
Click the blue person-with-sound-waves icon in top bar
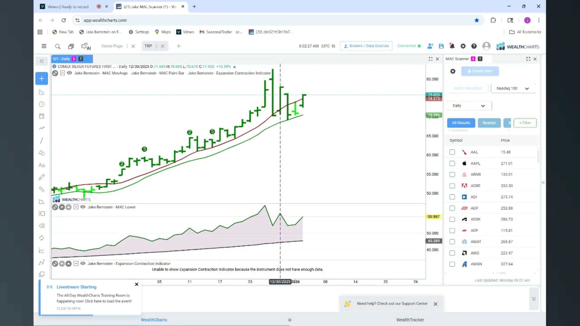click(430, 46)
